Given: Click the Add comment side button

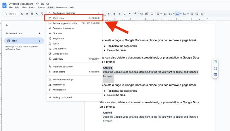Looking at the screenshot, I should pyautogui.click(x=215, y=62).
